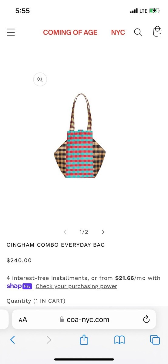This screenshot has width=168, height=364.
Task: Open the hamburger navigation menu
Action: pyautogui.click(x=11, y=32)
